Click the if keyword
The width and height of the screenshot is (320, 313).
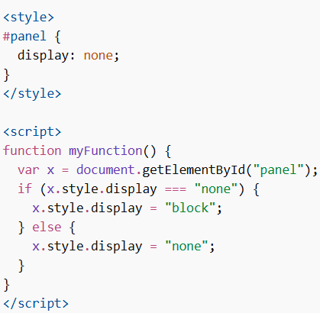point(25,189)
